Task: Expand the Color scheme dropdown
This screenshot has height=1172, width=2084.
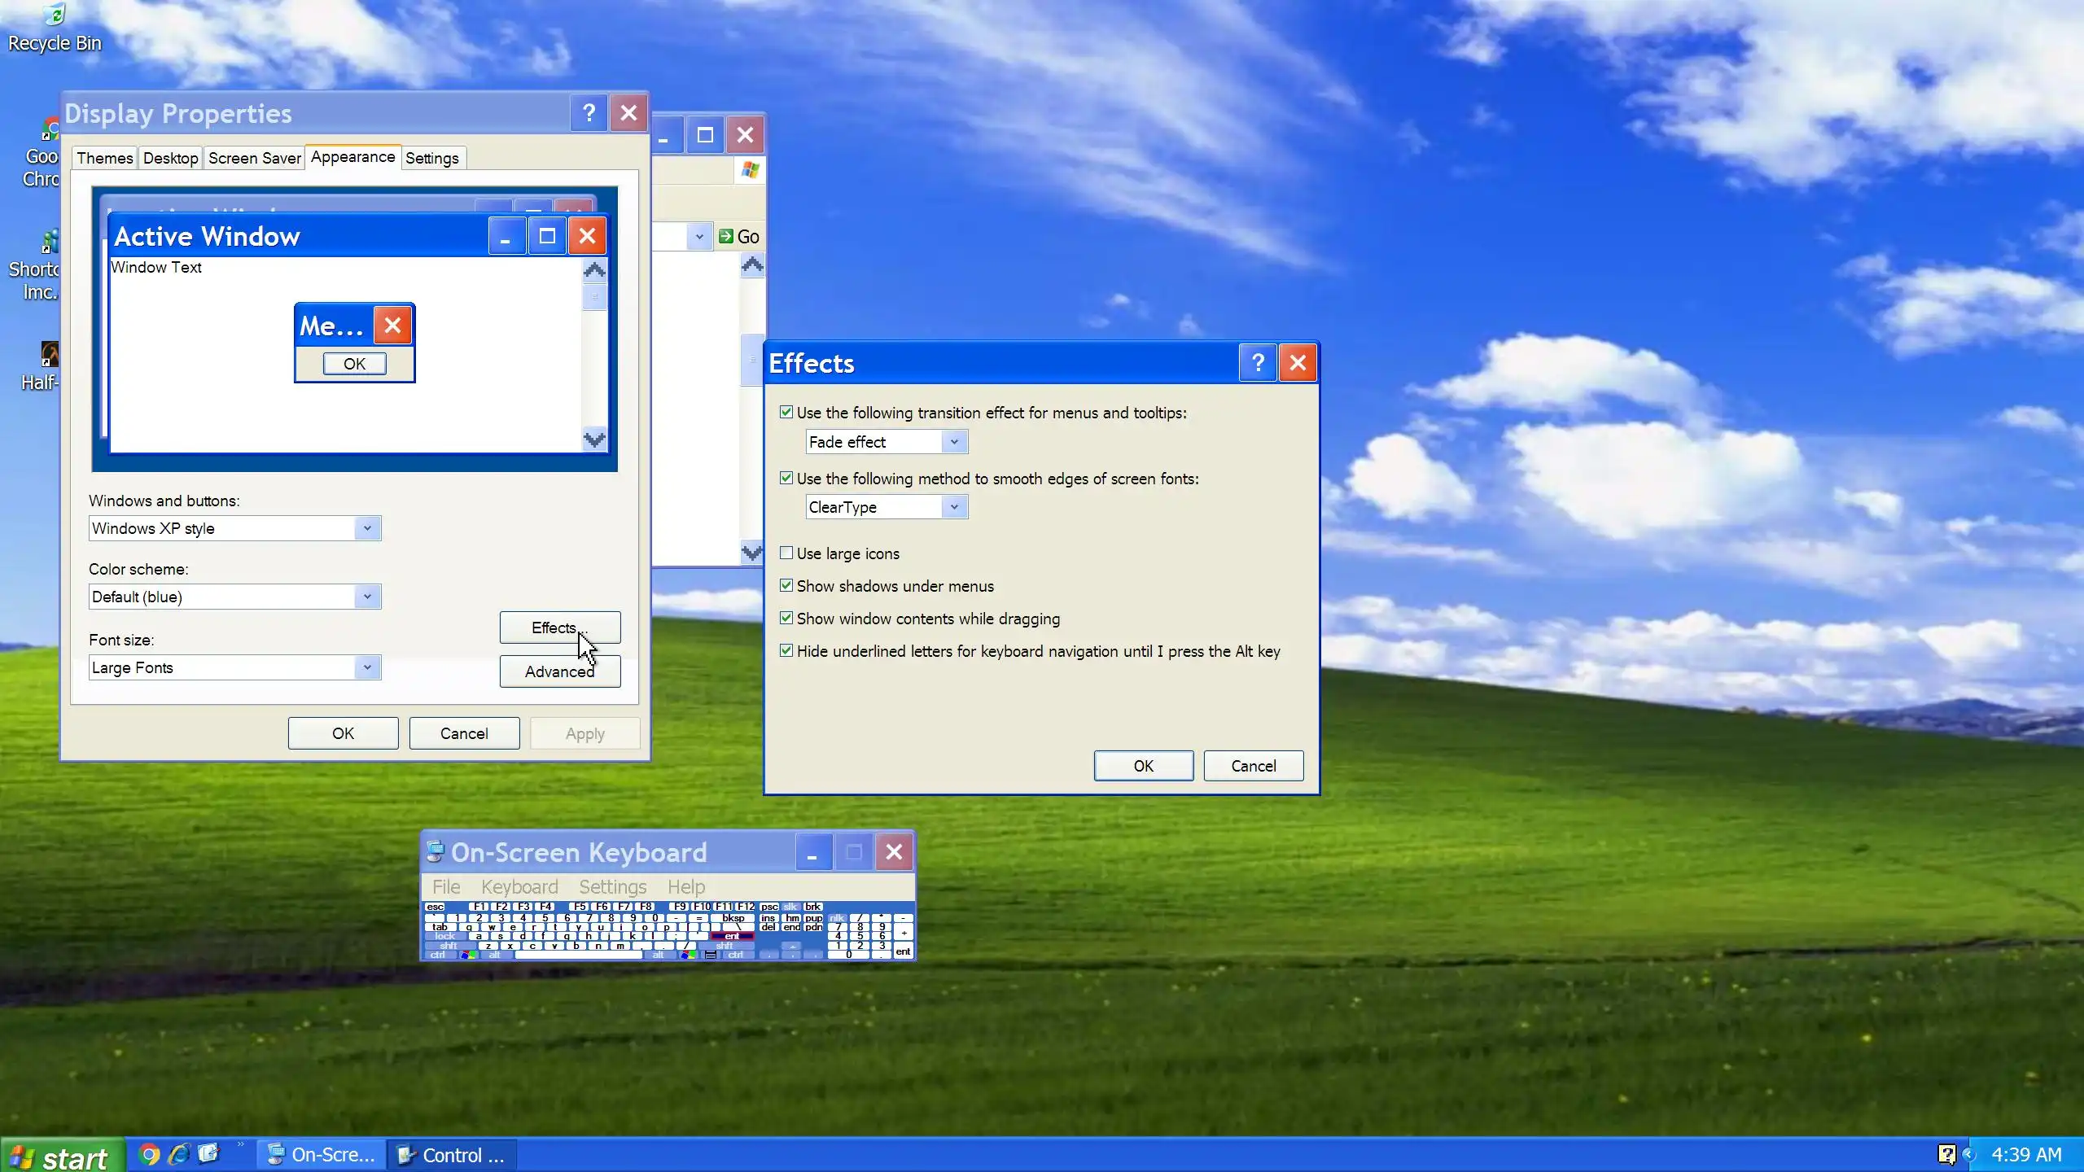Action: pyautogui.click(x=367, y=597)
